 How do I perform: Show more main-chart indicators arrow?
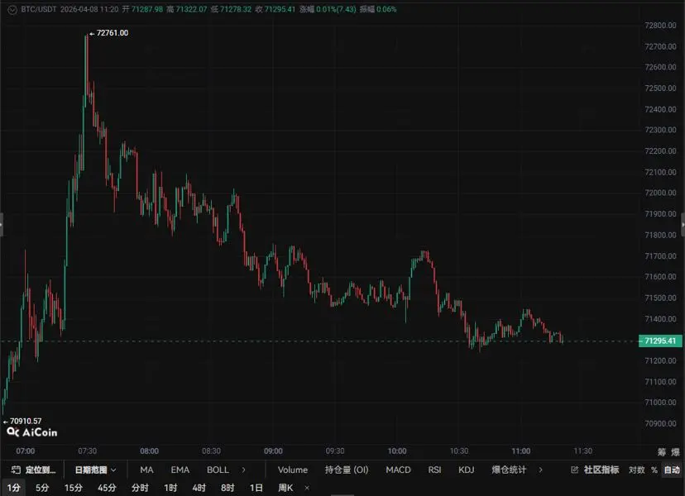(243, 470)
